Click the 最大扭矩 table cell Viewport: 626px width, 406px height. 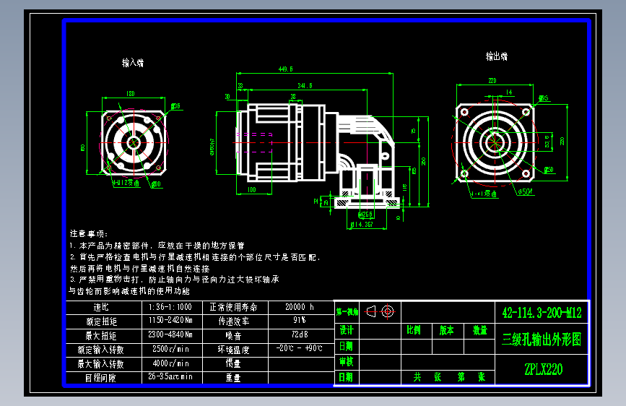click(x=103, y=336)
